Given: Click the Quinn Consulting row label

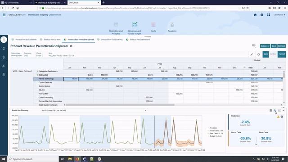Looking at the screenshot, I should [46, 98].
